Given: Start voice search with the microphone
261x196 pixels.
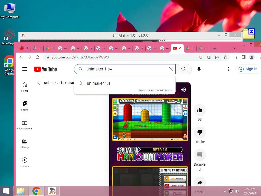Looking at the screenshot, I should 199,69.
